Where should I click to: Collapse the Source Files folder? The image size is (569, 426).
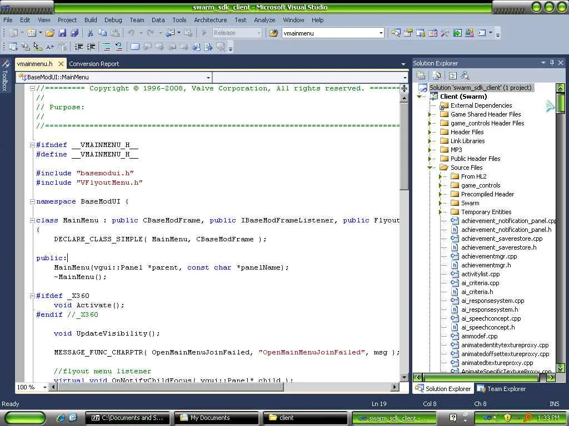(430, 168)
